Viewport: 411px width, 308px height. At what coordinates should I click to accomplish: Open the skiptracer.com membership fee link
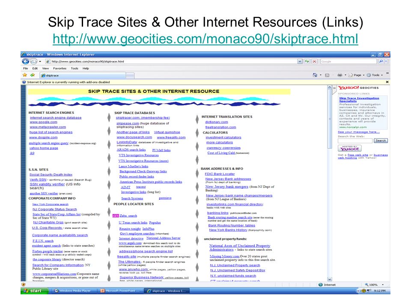(x=143, y=118)
